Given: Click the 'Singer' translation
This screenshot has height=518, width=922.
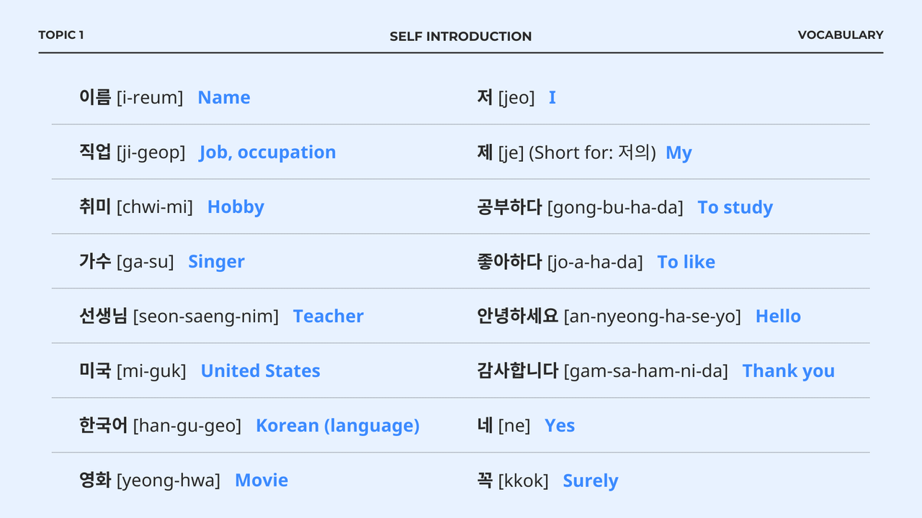Looking at the screenshot, I should [216, 262].
